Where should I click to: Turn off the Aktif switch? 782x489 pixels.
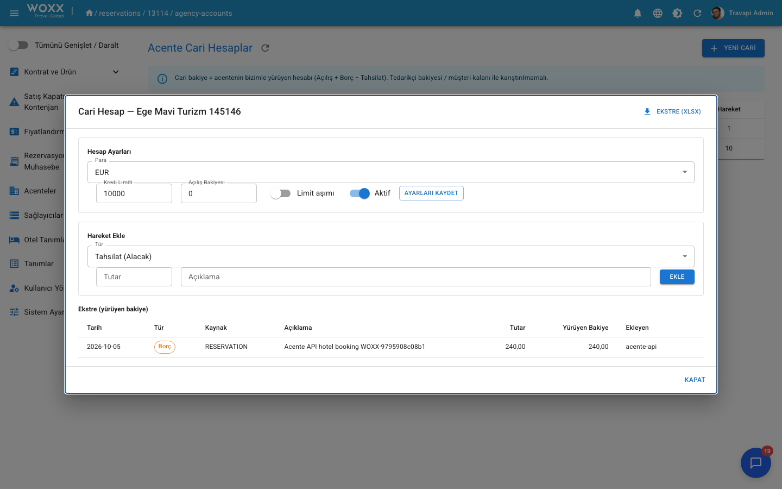point(360,193)
